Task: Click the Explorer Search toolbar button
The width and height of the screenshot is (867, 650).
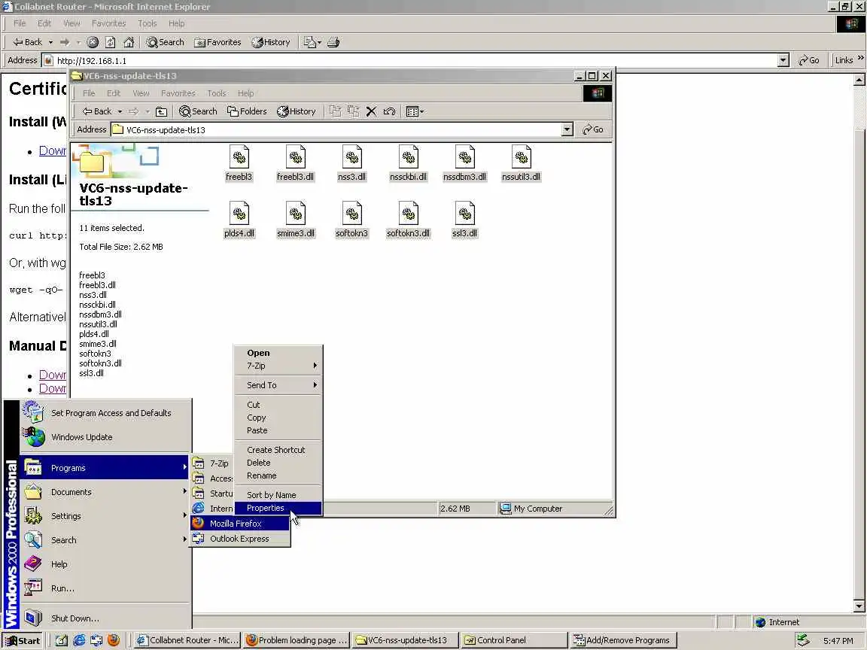Action: (198, 111)
